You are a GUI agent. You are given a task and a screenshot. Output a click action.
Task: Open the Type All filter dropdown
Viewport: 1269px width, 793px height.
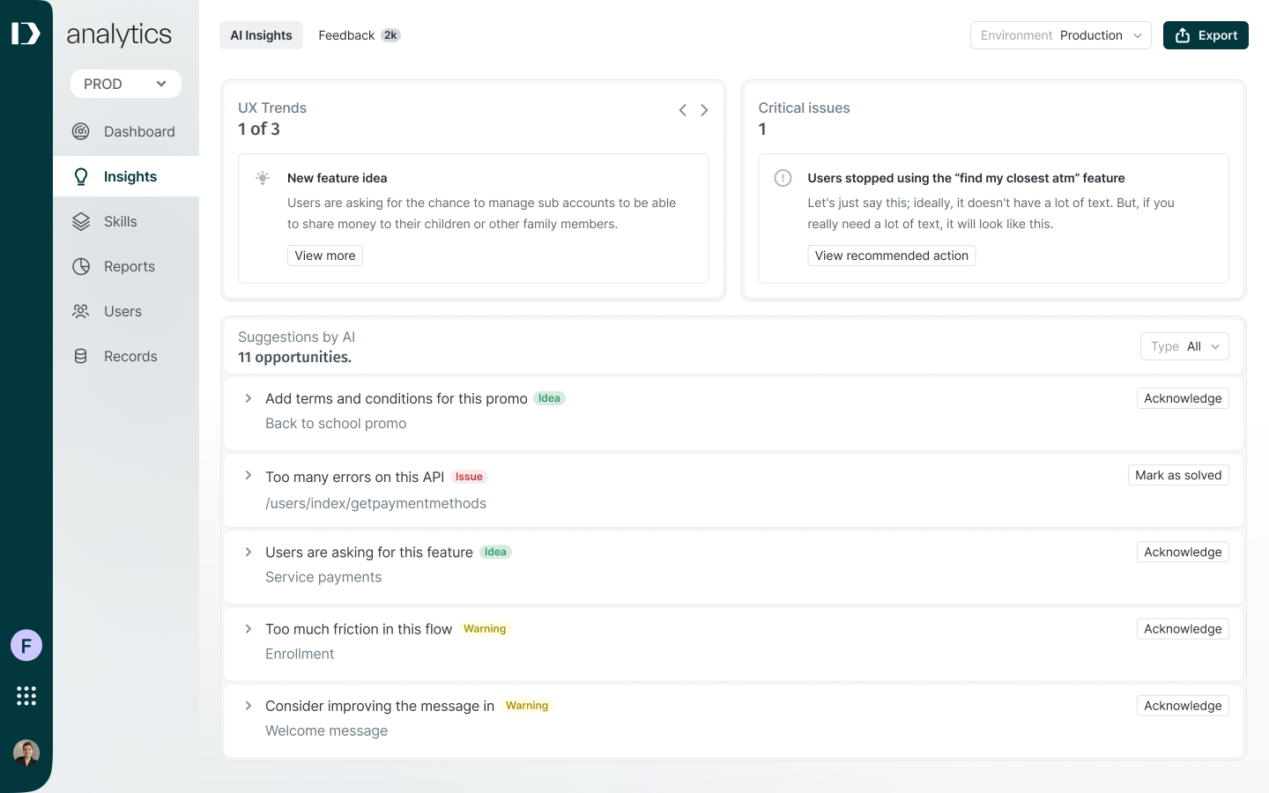[x=1184, y=346]
